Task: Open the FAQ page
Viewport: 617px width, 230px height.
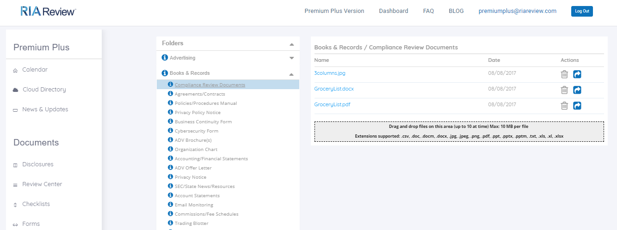Action: (x=428, y=11)
